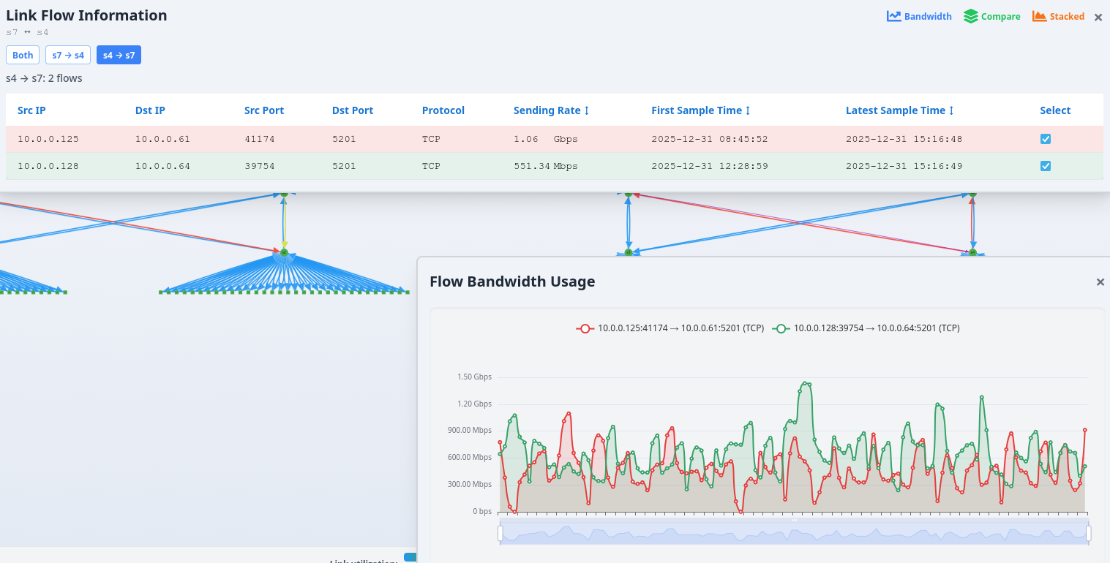
Task: Hide the green 10.0.0.128 flow via legend marker
Action: click(781, 328)
